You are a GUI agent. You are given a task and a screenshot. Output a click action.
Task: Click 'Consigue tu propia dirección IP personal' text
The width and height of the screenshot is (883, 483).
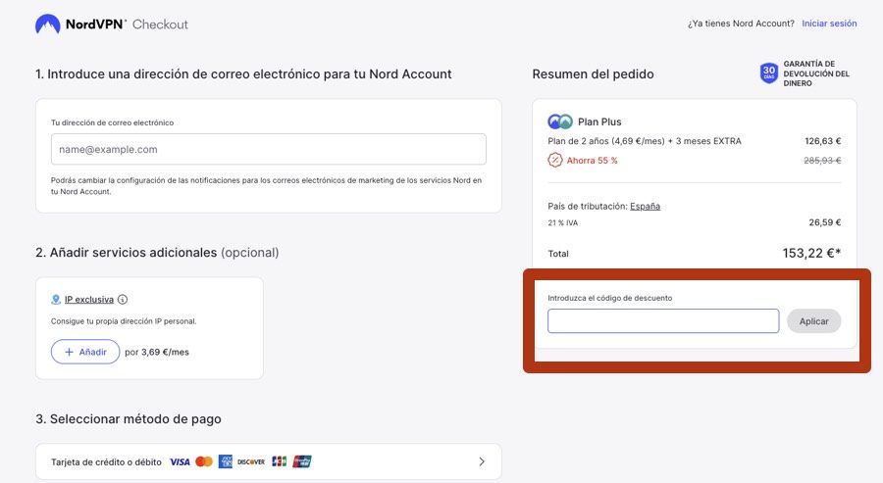click(x=124, y=321)
